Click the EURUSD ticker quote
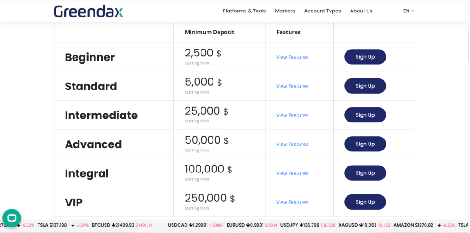Image resolution: width=470 pixels, height=233 pixels. tap(245, 225)
